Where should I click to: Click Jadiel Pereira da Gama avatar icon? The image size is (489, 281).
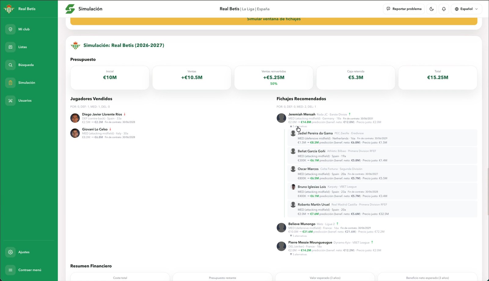pyautogui.click(x=293, y=133)
